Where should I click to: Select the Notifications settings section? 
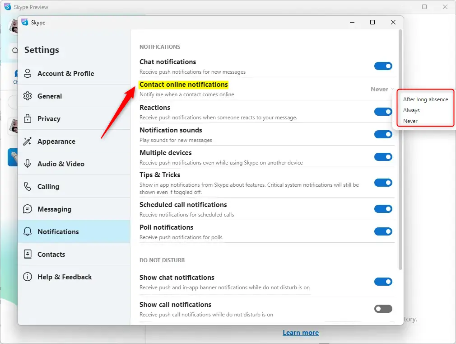(74, 231)
